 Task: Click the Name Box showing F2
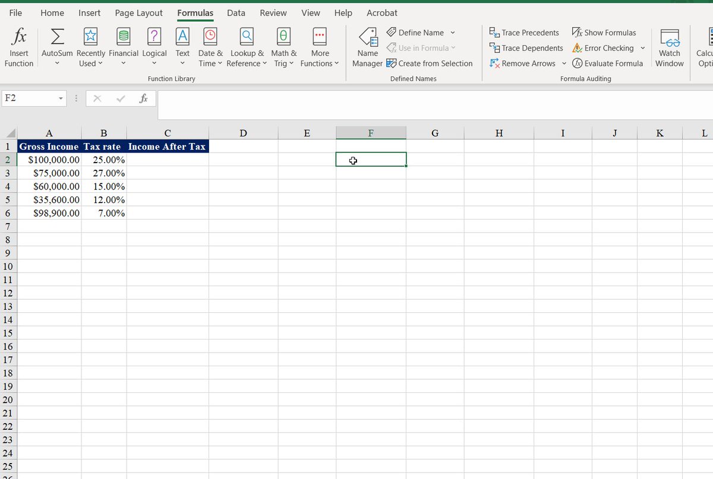[29, 99]
